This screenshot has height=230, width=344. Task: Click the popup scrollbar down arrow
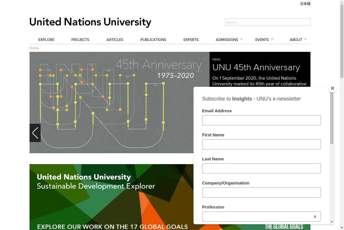point(332,222)
